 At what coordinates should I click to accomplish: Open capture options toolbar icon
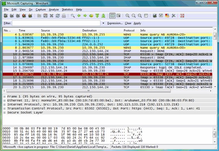pos(12,16)
